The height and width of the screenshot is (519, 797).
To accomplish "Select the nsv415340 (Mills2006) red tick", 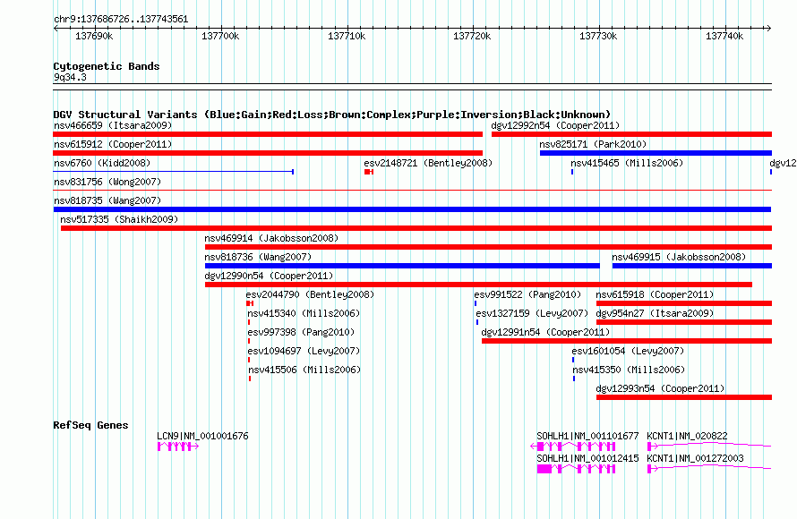I will 249,322.
